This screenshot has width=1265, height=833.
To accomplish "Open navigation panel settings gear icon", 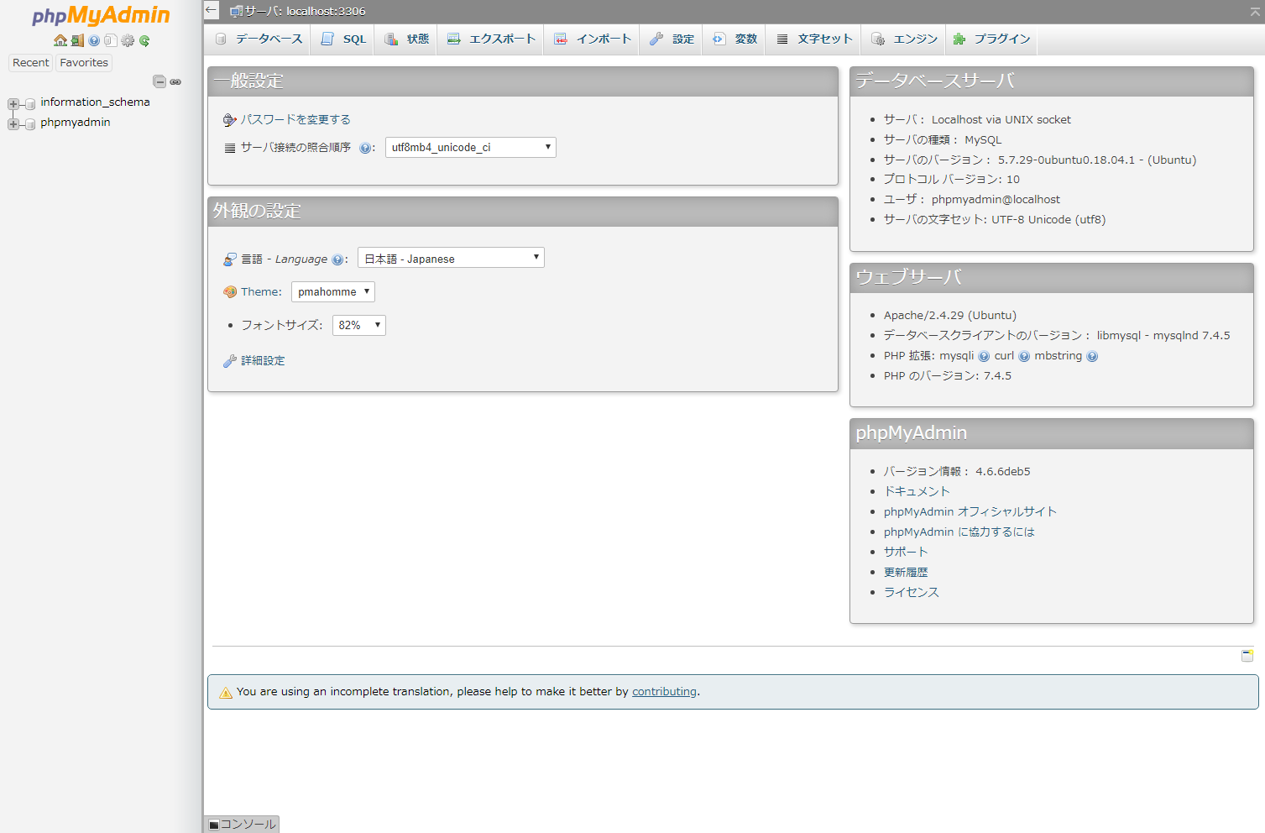I will click(128, 40).
